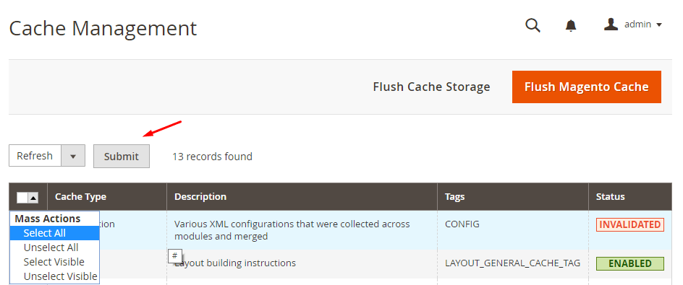Click the admin user avatar icon

pos(611,25)
